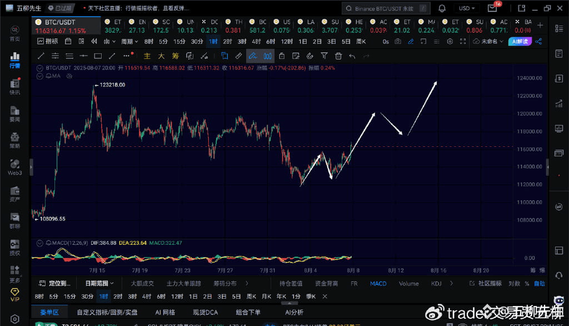This screenshot has height=326, width=569.
Task: Take a chart snapshot with camera icon
Action: coord(398,41)
